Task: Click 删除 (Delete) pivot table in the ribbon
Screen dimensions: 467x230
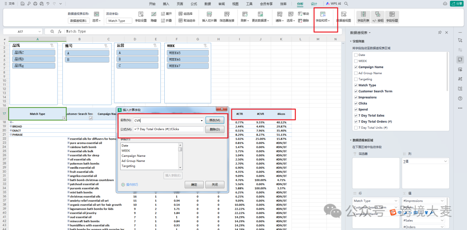Action: point(304,21)
